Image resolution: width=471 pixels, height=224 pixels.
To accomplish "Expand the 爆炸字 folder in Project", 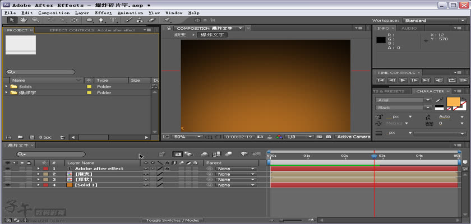I will click(x=6, y=92).
